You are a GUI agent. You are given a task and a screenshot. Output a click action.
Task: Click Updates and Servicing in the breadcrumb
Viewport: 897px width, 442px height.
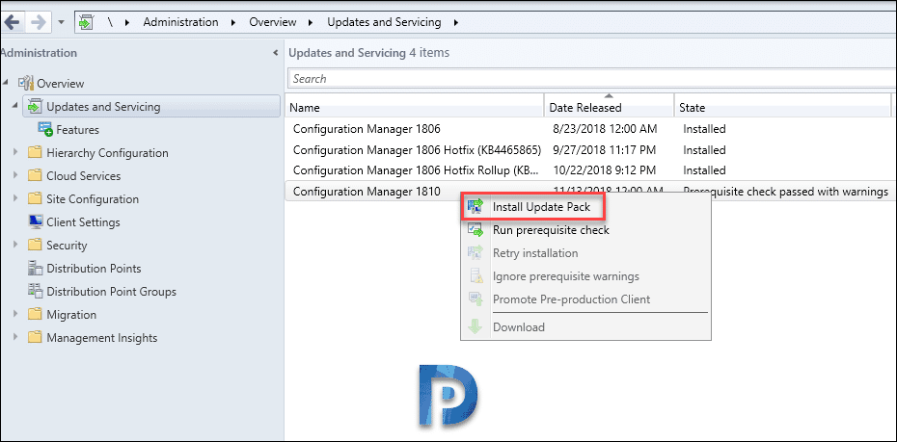[x=384, y=22]
